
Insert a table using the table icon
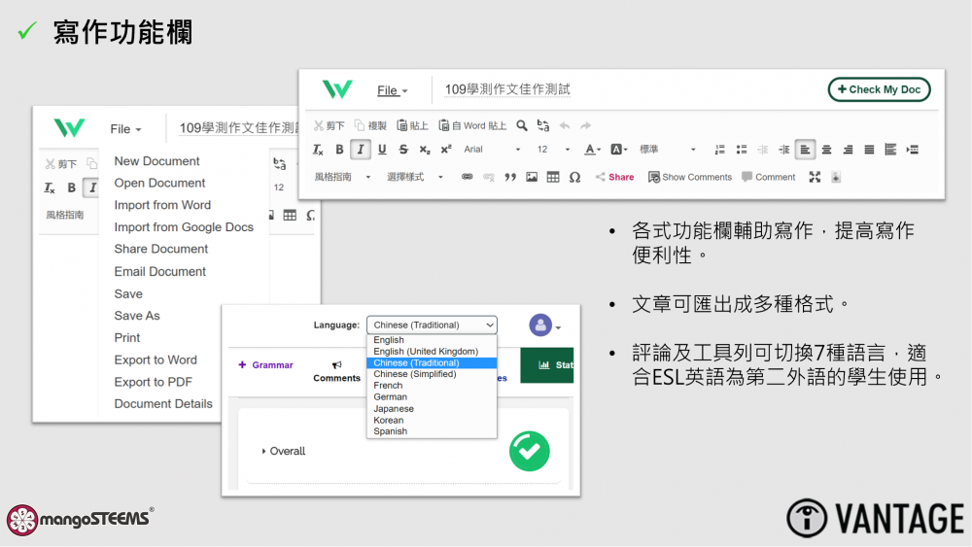pos(553,177)
